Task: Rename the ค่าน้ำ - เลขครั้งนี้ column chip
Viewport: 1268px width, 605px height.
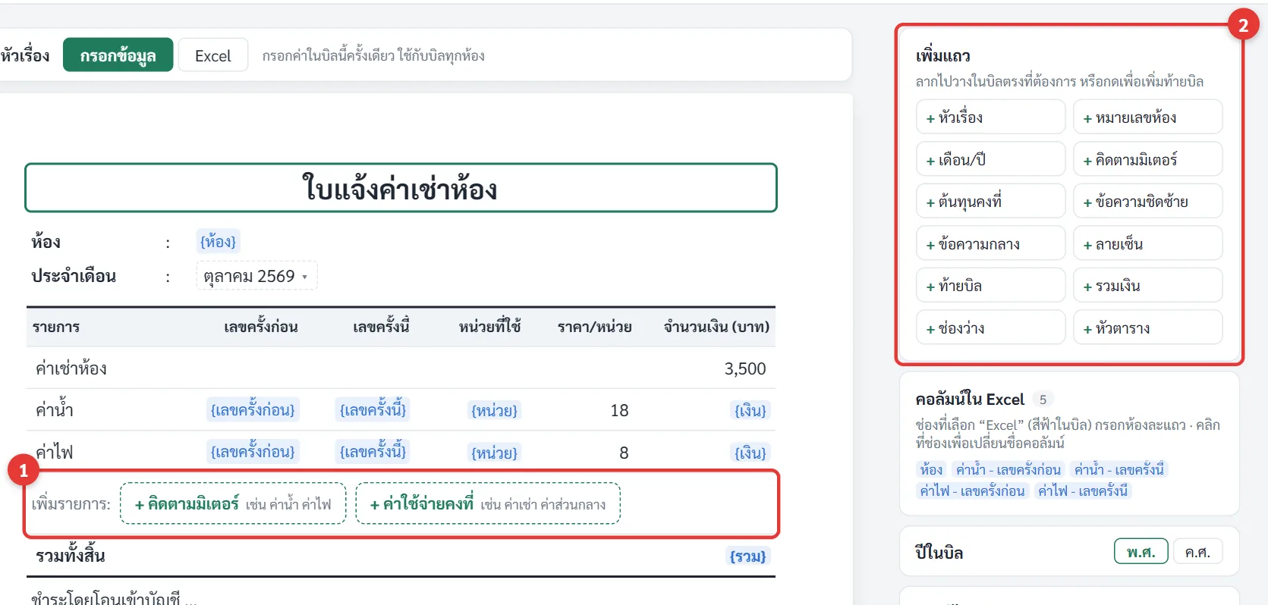Action: 1119,469
